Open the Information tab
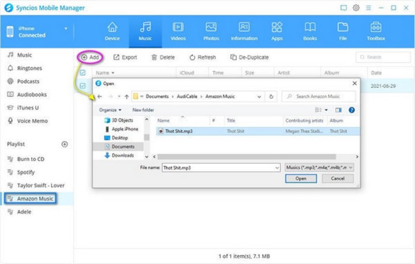The width and height of the screenshot is (415, 264). coord(244,32)
